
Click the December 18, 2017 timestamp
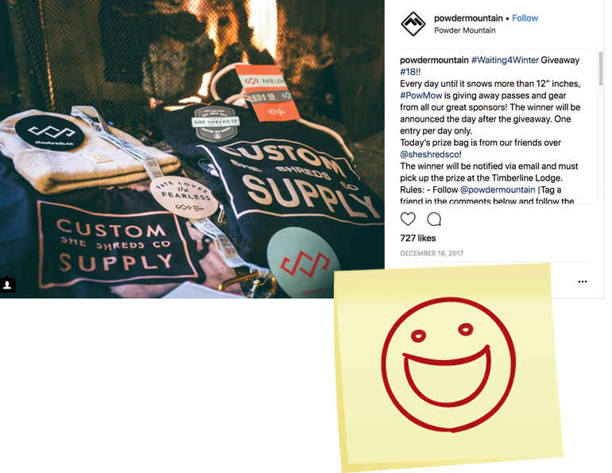point(432,254)
